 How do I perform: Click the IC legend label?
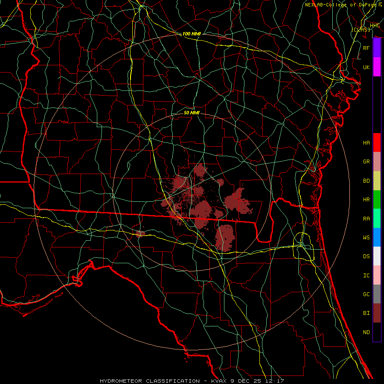367,276
